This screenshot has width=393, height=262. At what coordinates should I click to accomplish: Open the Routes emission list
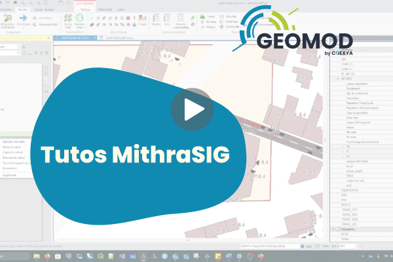(156, 20)
